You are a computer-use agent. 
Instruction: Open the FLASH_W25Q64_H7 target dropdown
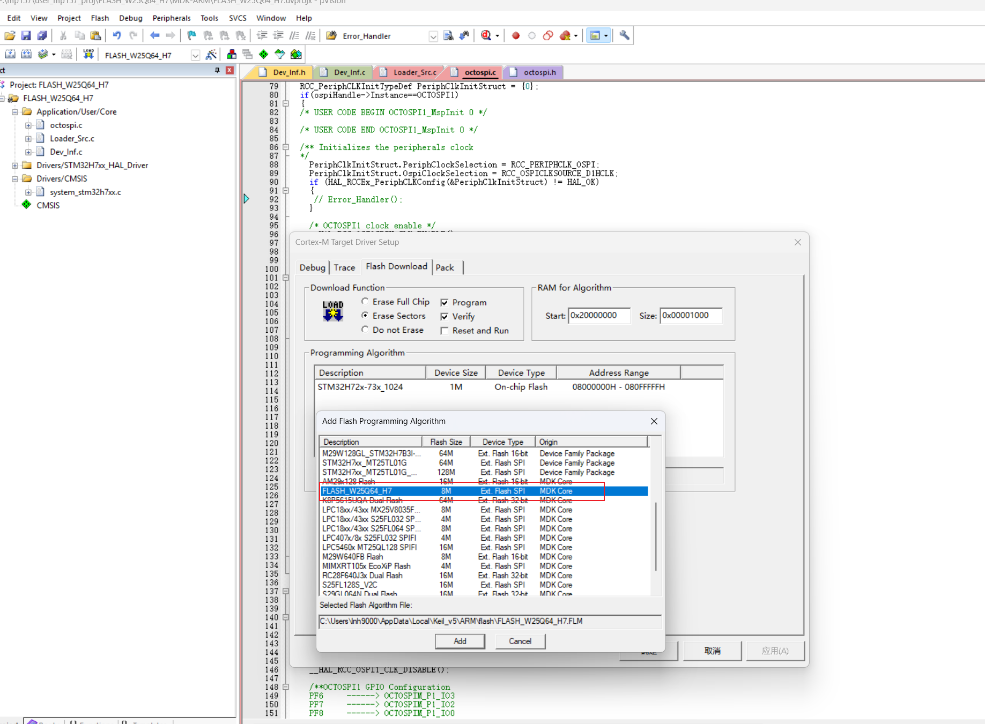tap(196, 55)
